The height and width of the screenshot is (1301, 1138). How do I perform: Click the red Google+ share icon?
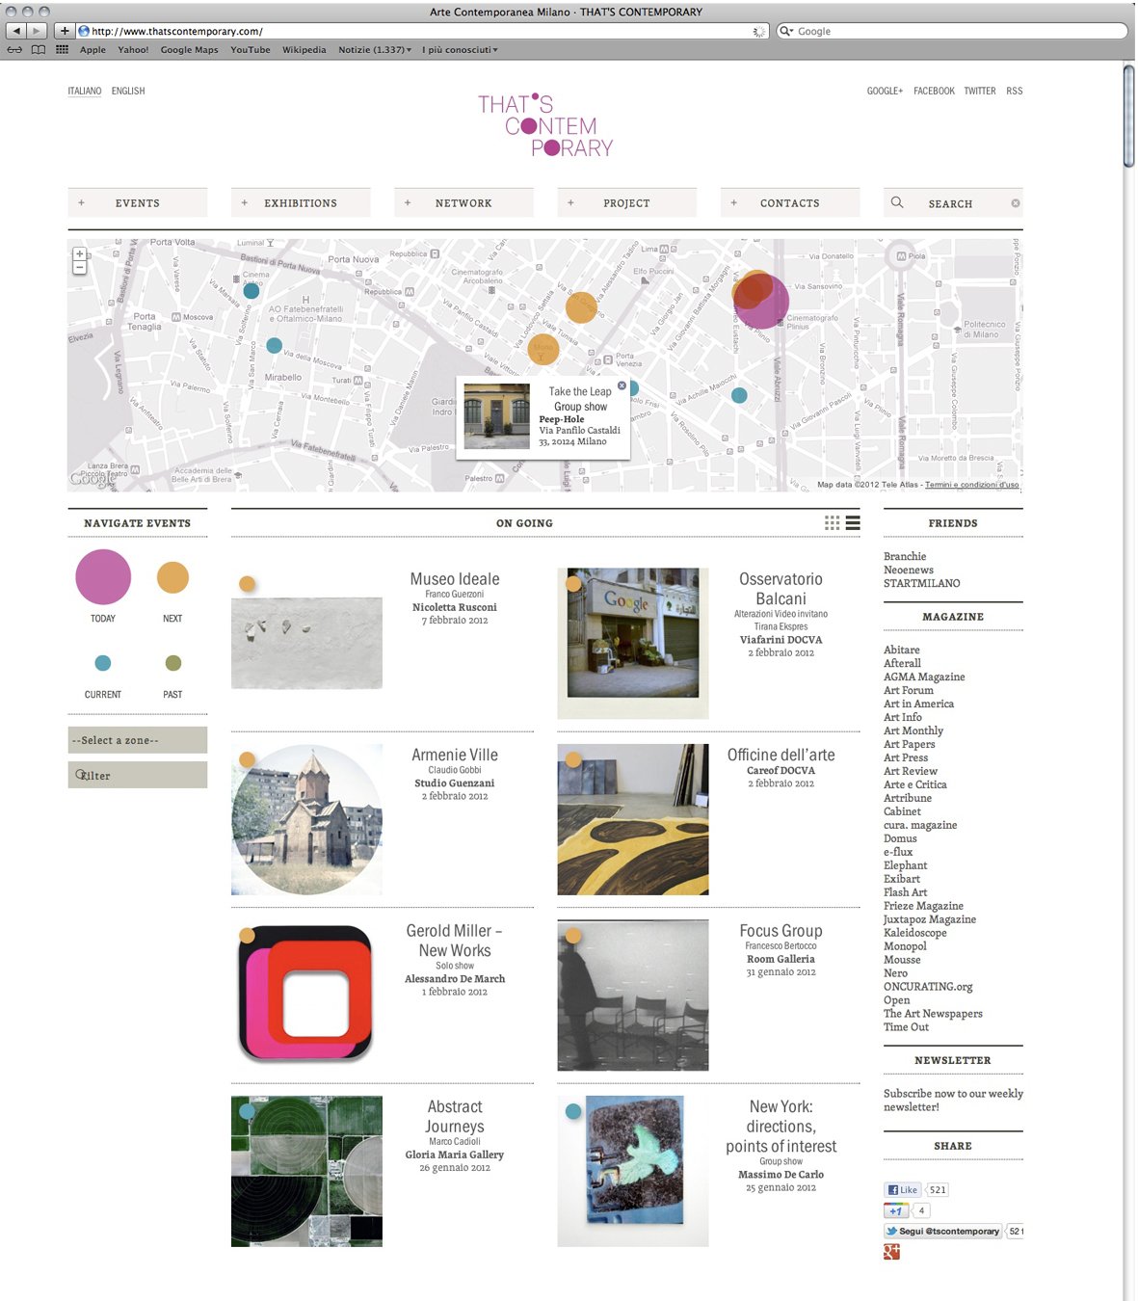coord(891,1251)
